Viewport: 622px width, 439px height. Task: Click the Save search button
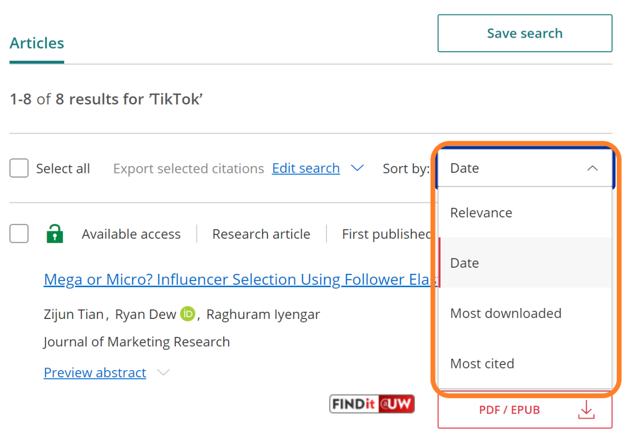click(x=525, y=33)
